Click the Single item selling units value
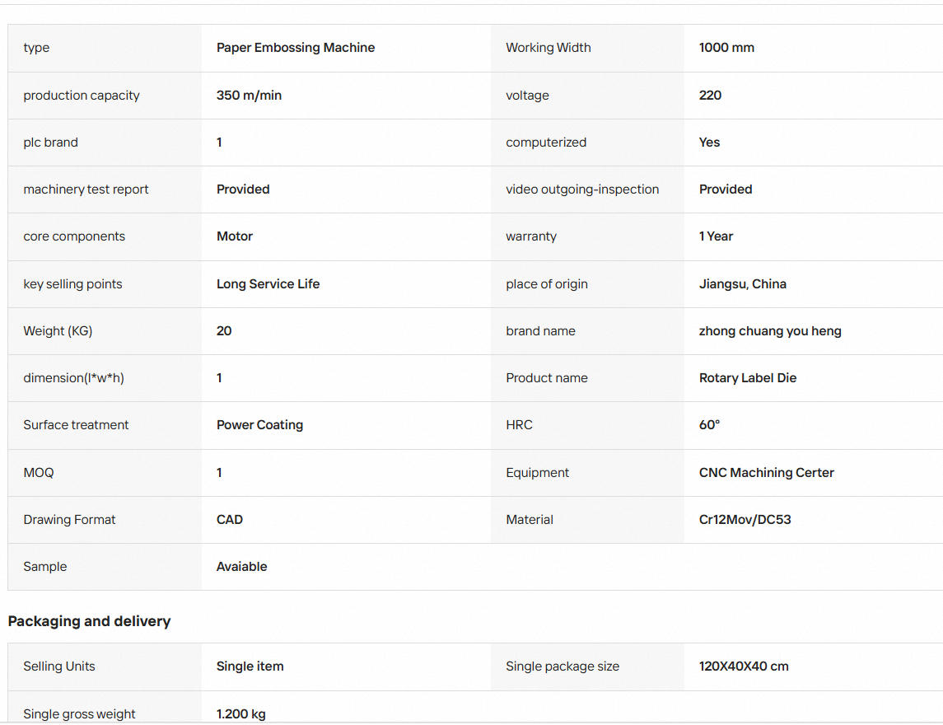943x725 pixels. pos(250,666)
